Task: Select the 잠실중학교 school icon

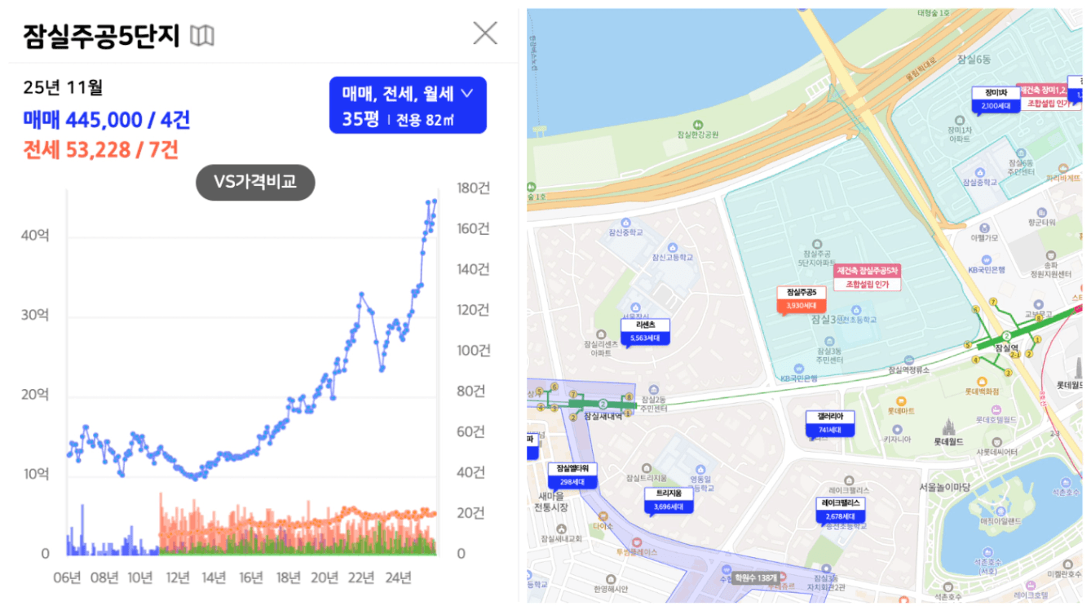Action: point(980,172)
